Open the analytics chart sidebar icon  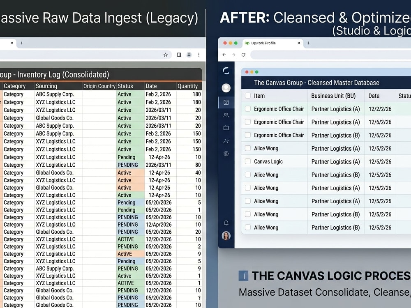coord(226,141)
